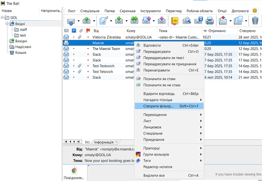
Task: Open the Address book icon
Action: click(x=175, y=21)
